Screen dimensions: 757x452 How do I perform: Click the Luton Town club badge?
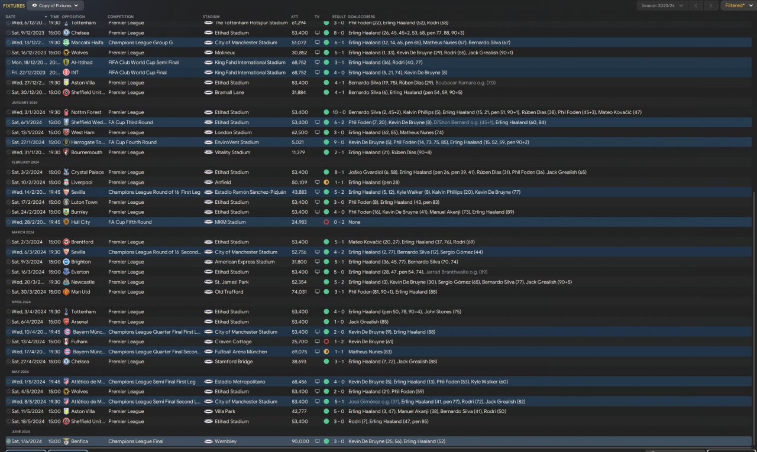point(66,202)
